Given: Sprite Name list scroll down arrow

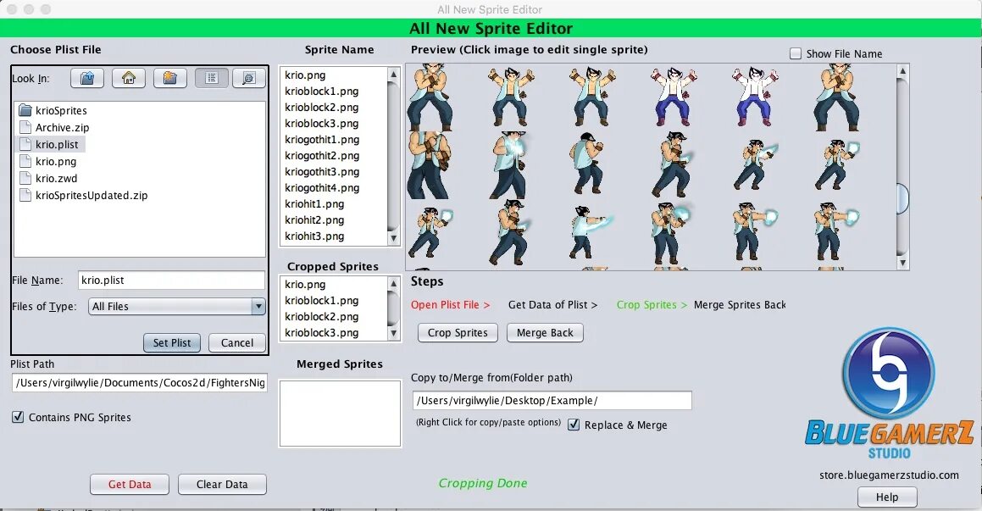Looking at the screenshot, I should [x=393, y=239].
